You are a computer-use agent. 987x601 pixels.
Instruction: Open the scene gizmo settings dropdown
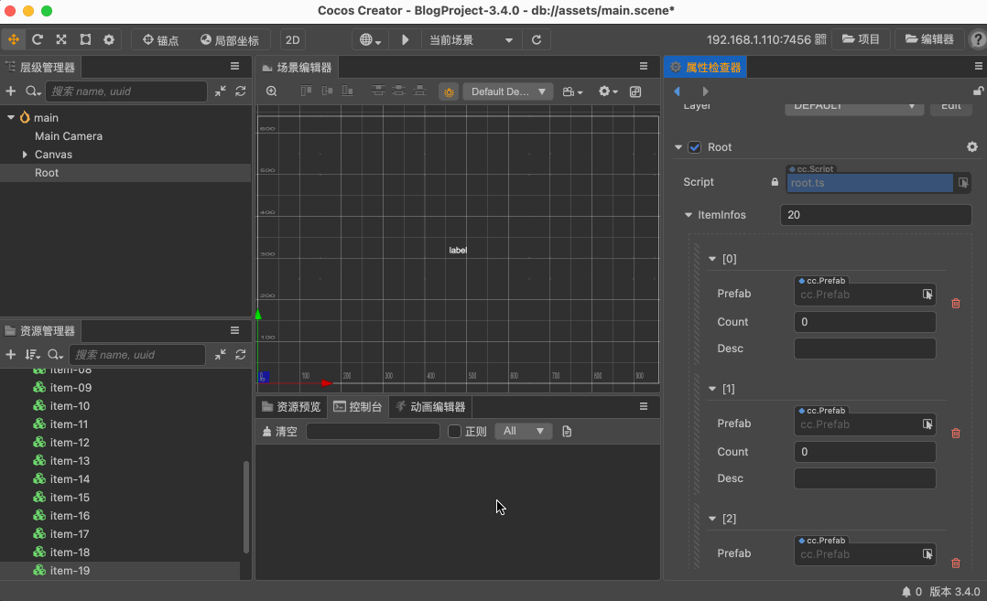[607, 91]
